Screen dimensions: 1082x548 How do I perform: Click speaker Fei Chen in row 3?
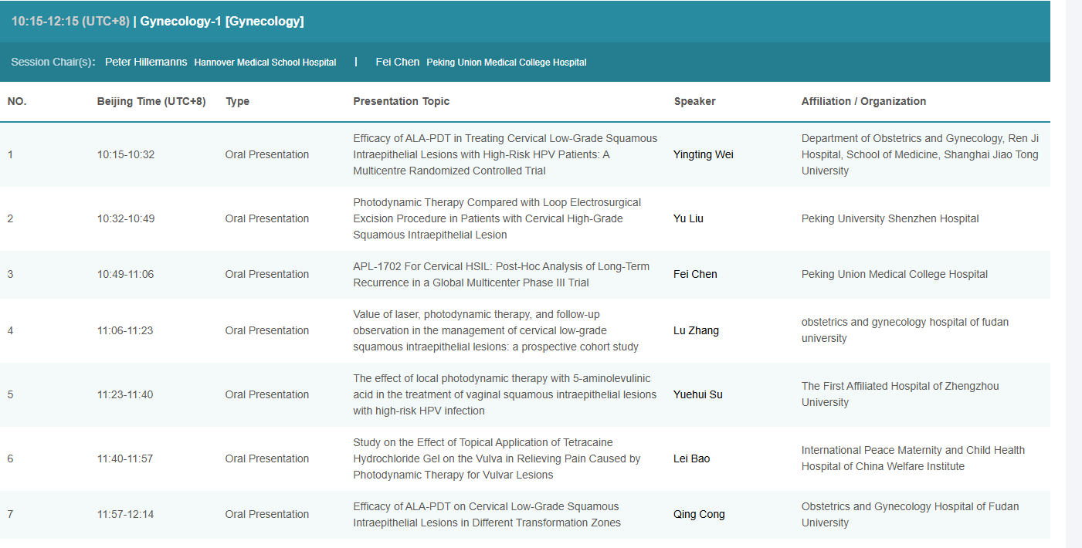695,274
